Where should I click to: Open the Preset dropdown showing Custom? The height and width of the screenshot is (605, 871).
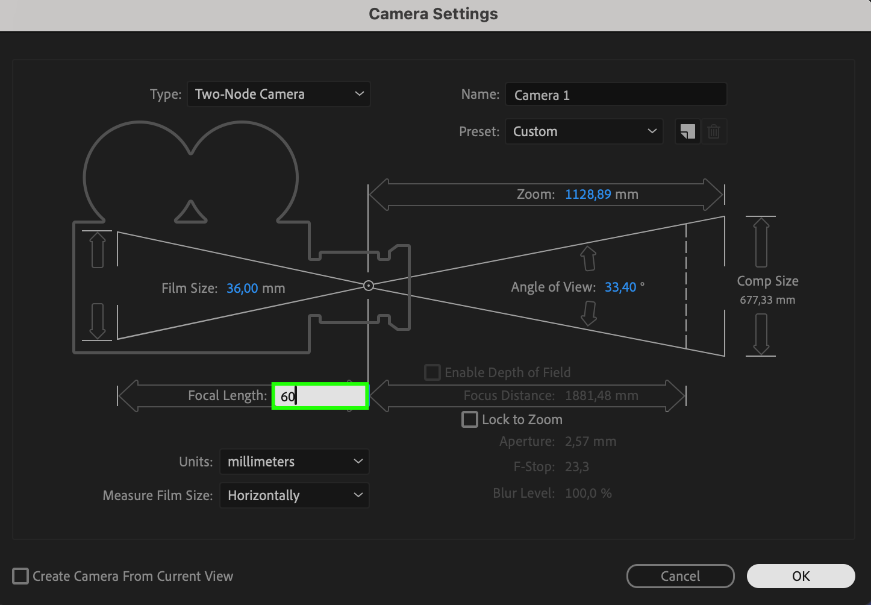pos(584,131)
